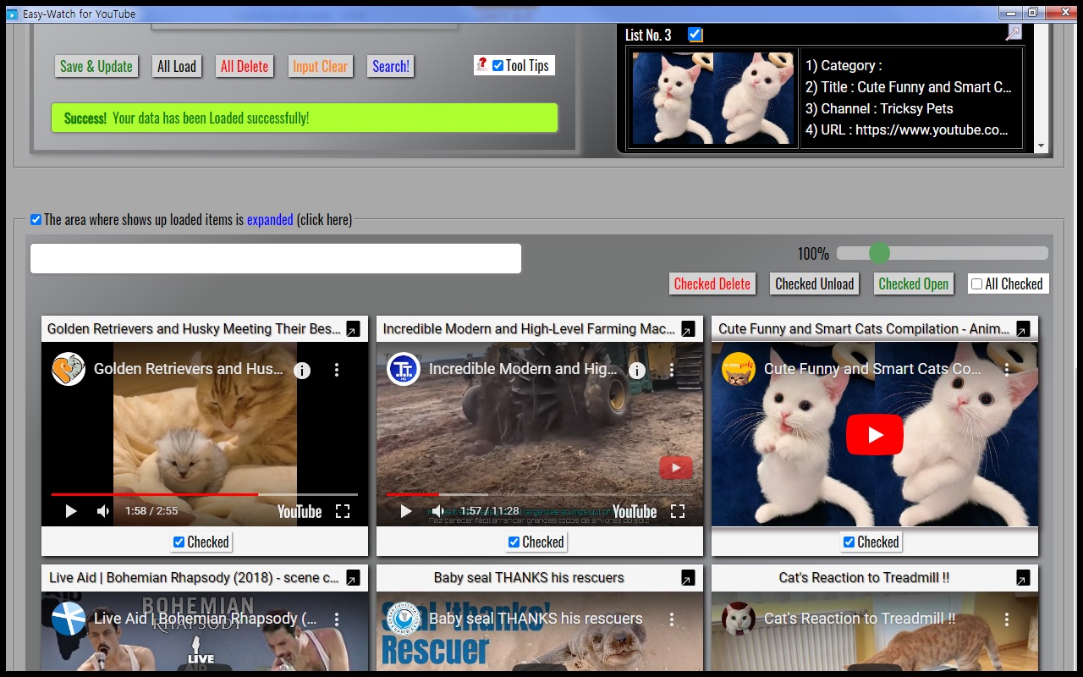Open Baby seal video external link icon

[688, 578]
